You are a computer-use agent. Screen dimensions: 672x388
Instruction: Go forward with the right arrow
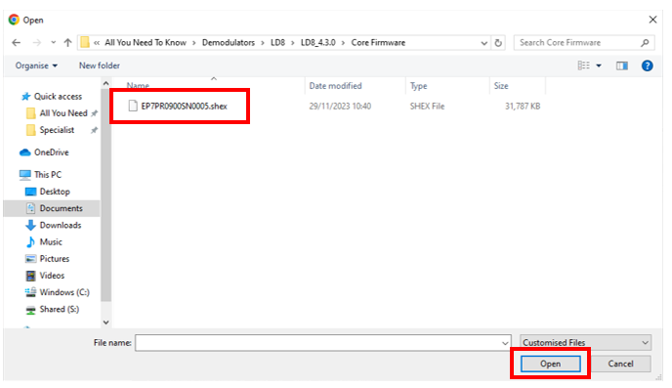[37, 42]
